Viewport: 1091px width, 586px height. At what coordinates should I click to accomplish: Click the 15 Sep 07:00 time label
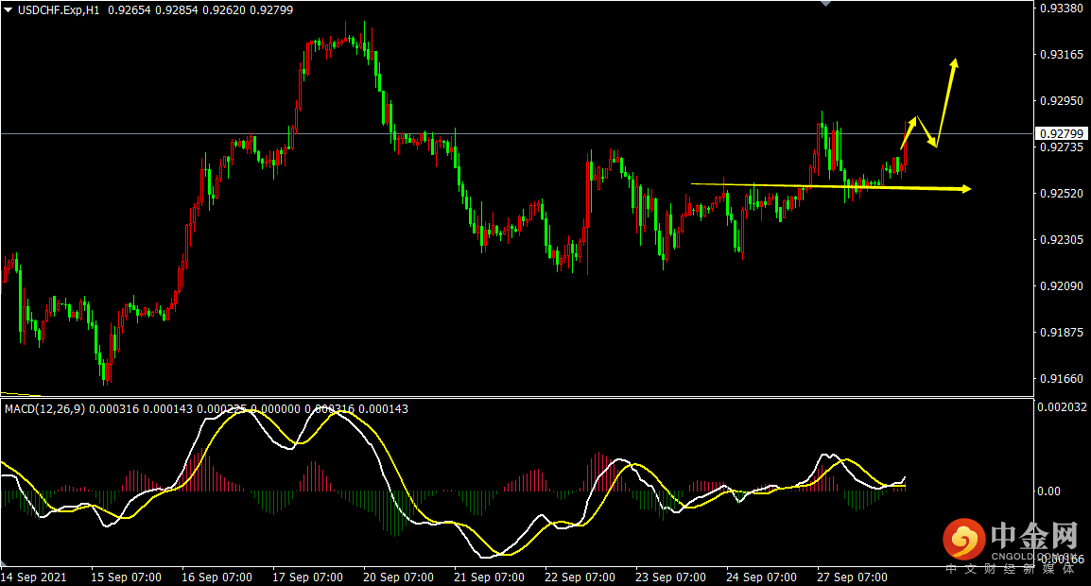click(x=126, y=577)
